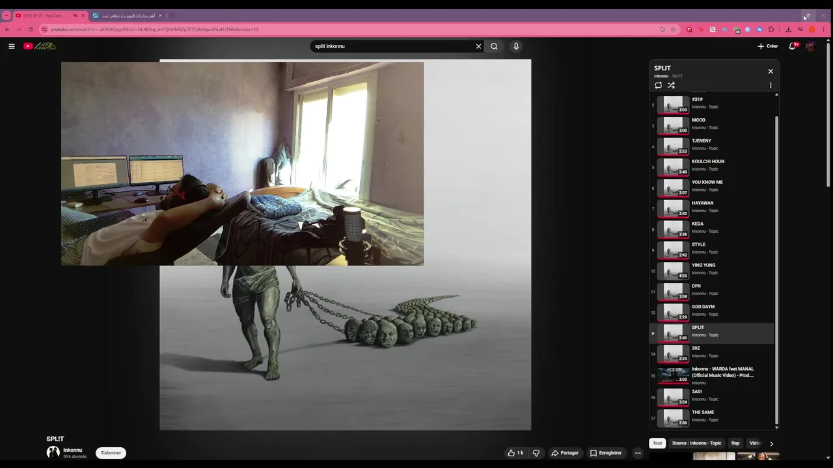Image resolution: width=833 pixels, height=468 pixels.
Task: Save the video with Enregistrer
Action: click(606, 453)
